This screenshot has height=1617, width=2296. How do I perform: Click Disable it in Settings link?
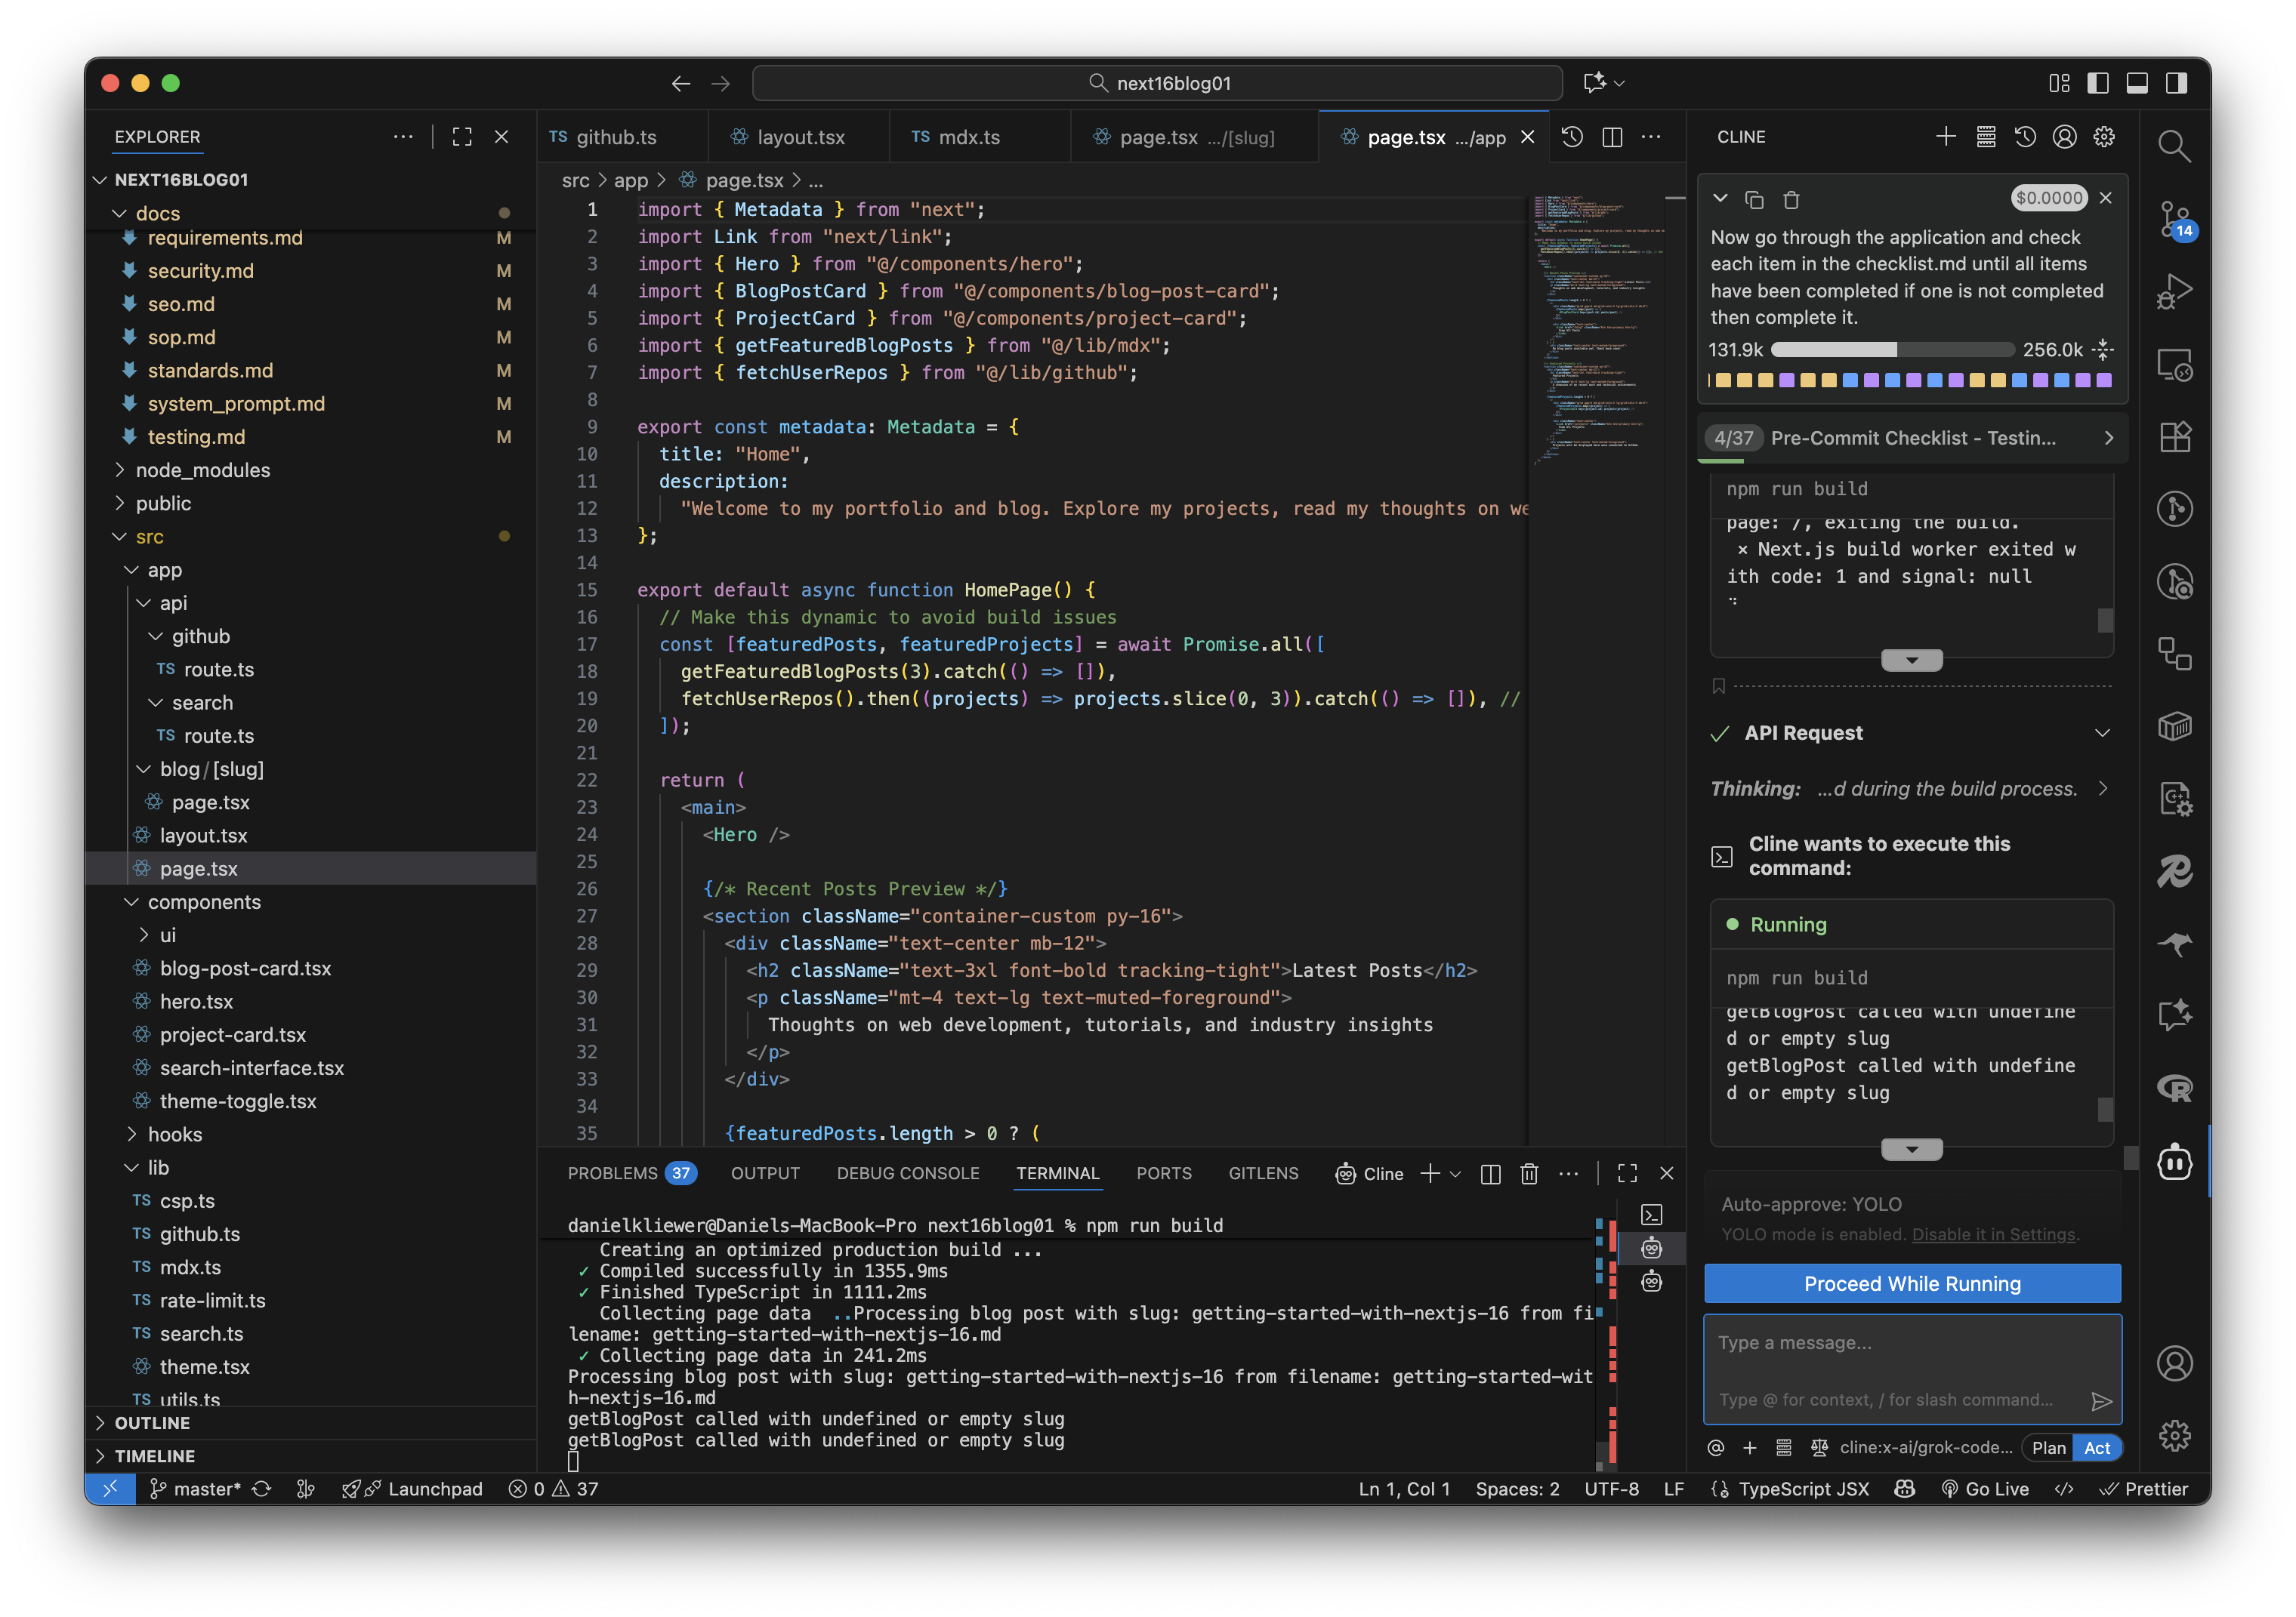(x=1993, y=1234)
